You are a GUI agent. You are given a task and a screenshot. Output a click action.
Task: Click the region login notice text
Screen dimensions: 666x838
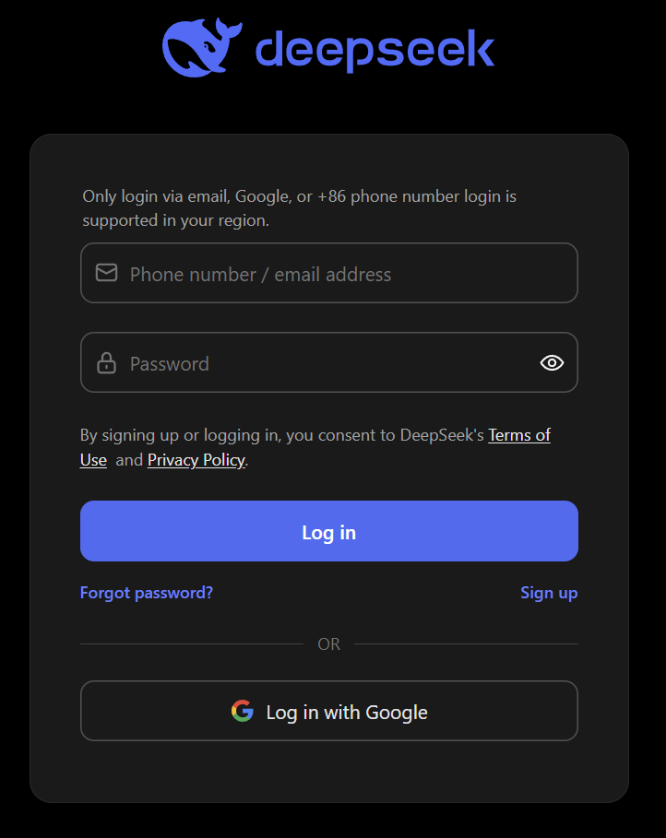tap(299, 208)
